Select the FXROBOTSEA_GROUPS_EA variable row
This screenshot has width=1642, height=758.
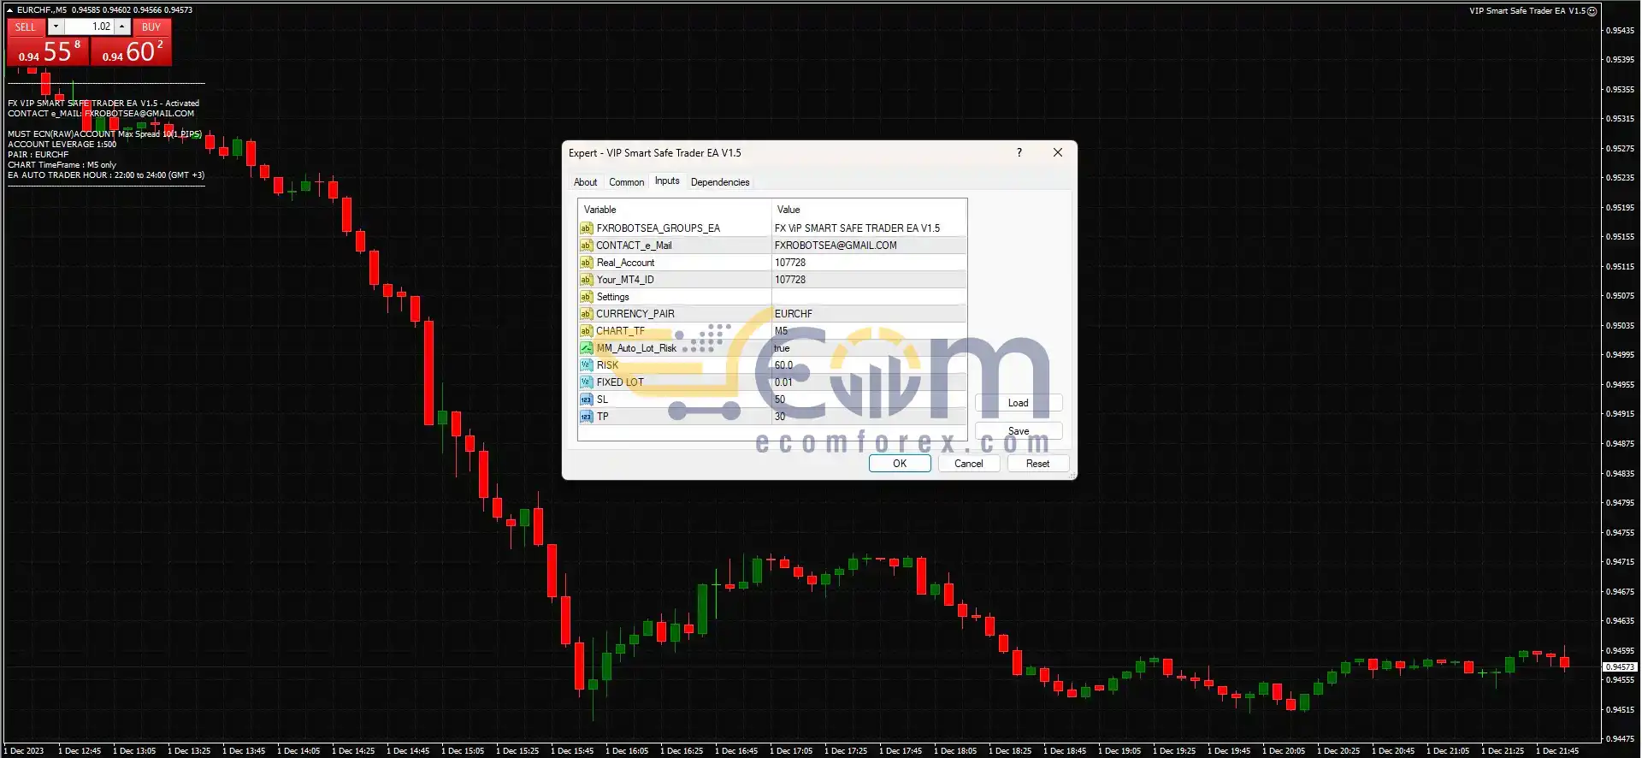tap(772, 228)
